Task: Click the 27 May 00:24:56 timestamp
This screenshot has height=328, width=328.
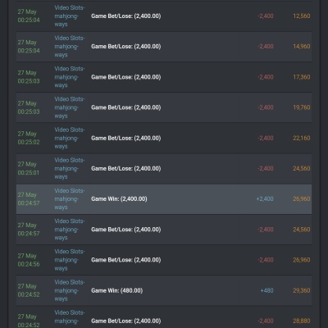Action: point(29,260)
